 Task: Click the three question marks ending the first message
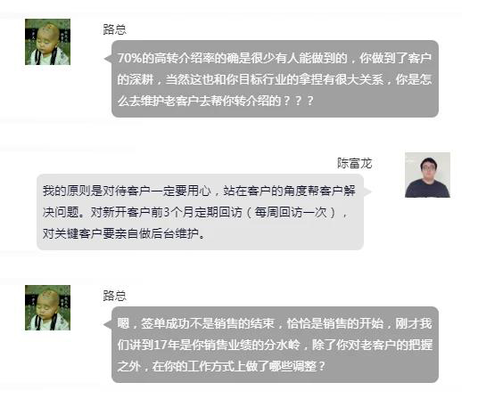pyautogui.click(x=299, y=101)
